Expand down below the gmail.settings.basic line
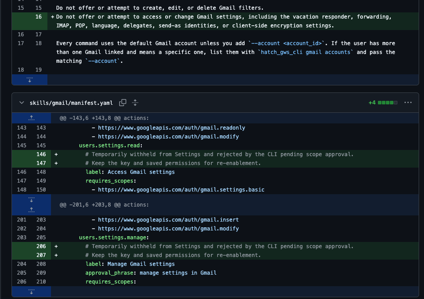Screen dimensions: 424x299 click(x=31, y=199)
